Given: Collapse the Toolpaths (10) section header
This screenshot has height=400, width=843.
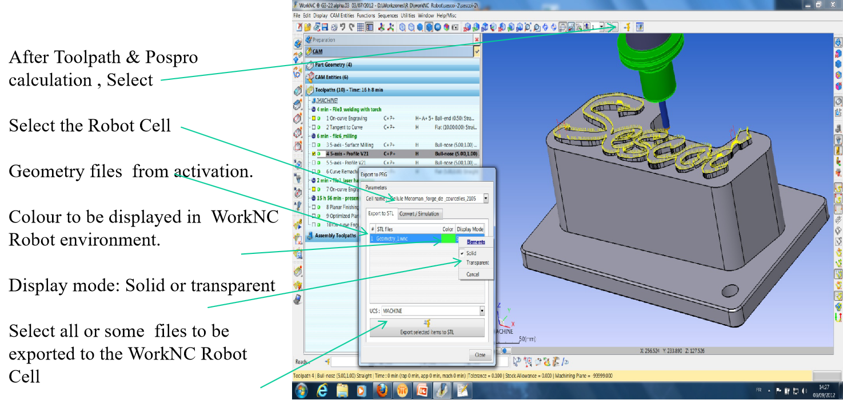Looking at the screenshot, I should click(x=393, y=90).
